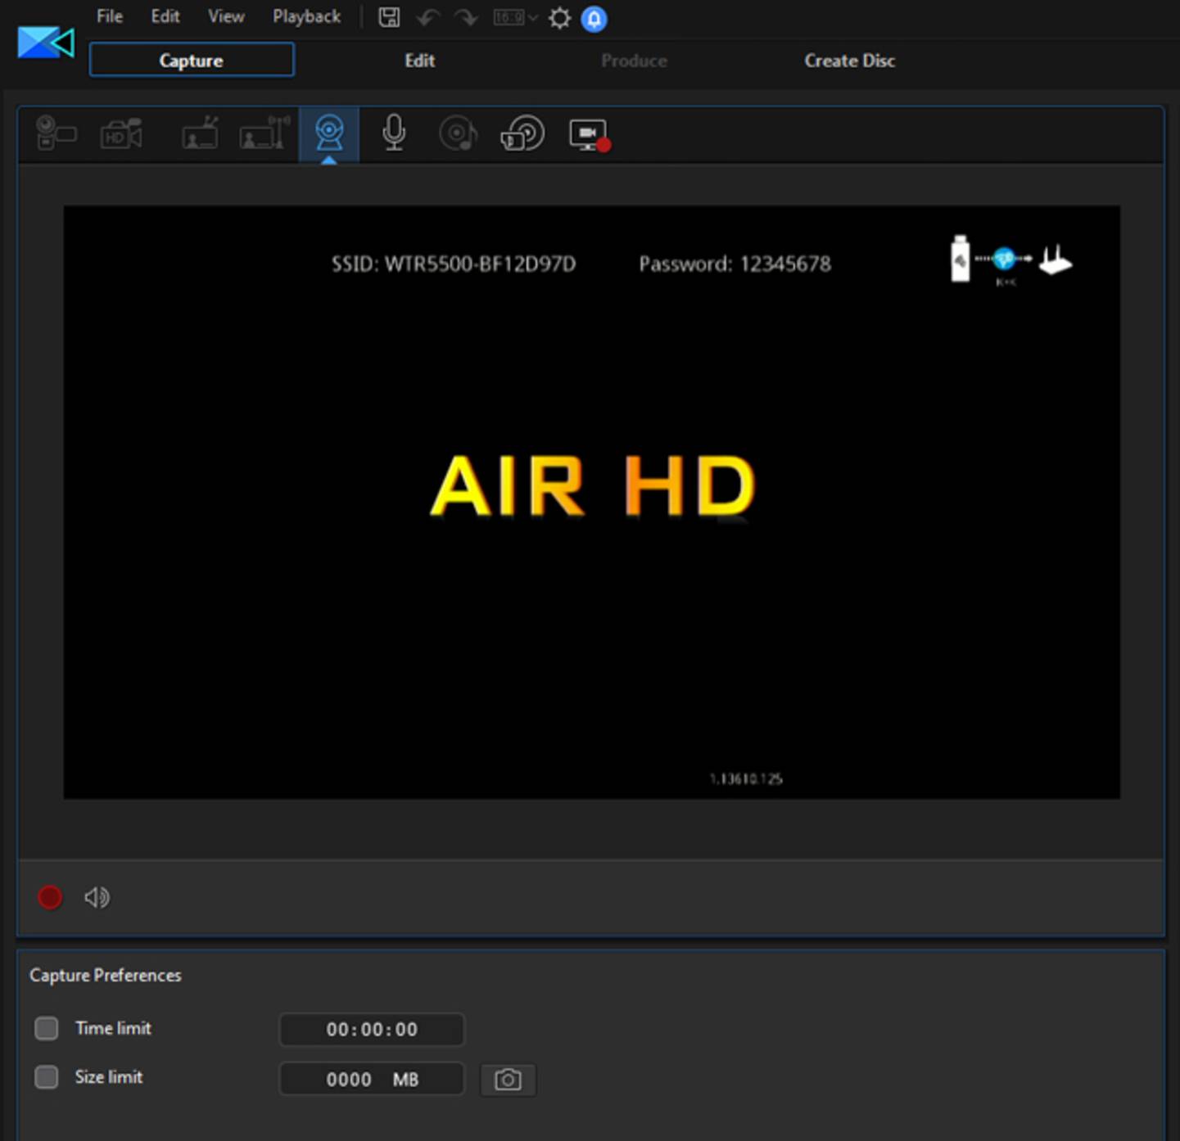Switch to the Produce tab
The width and height of the screenshot is (1180, 1141).
pyautogui.click(x=634, y=61)
